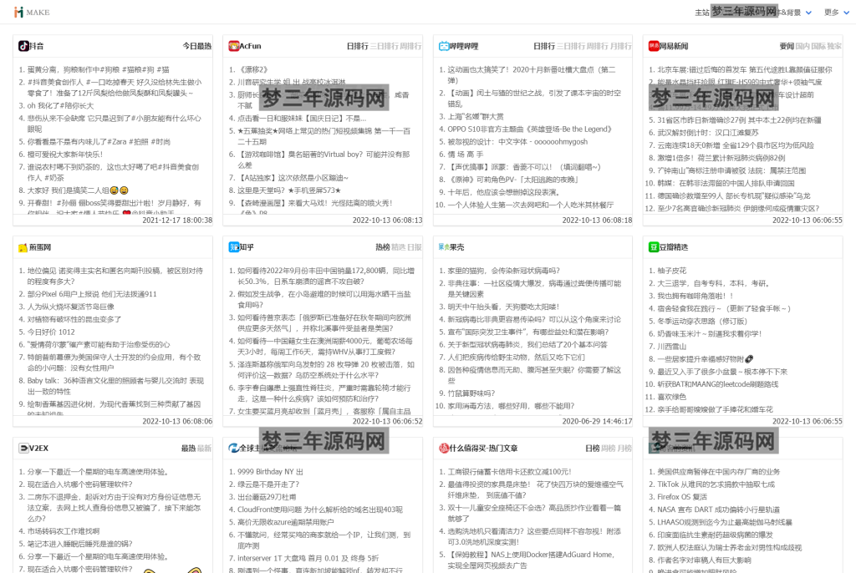Image resolution: width=856 pixels, height=573 pixels.
Task: Open 哔哩哔哩 item 'OPPO S10非官方主题曲'
Action: (531, 129)
